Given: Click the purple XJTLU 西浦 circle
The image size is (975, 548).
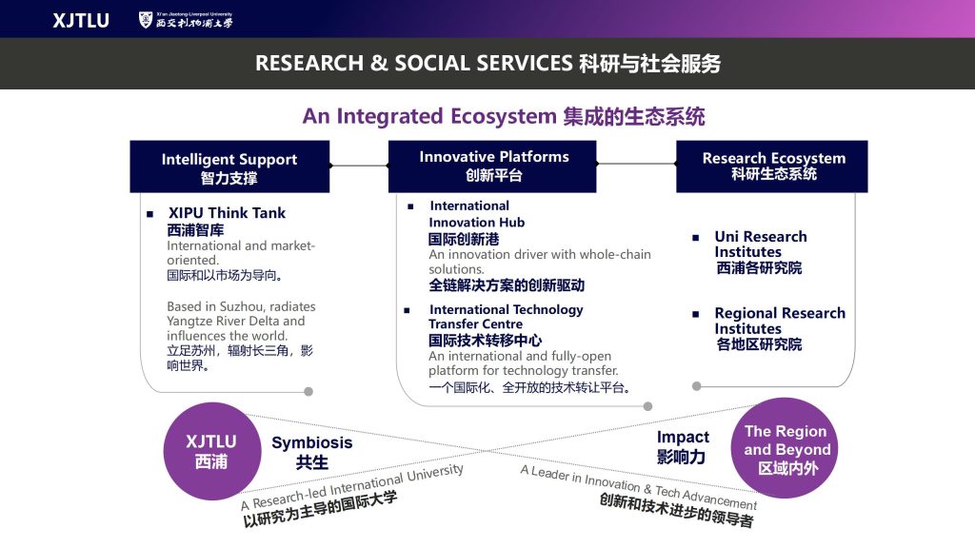Looking at the screenshot, I should (211, 451).
